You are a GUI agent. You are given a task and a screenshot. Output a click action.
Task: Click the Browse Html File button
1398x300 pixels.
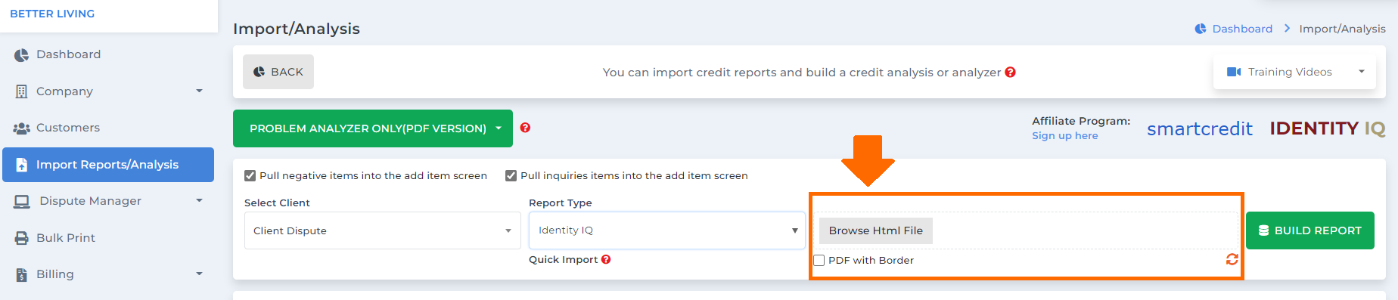876,230
